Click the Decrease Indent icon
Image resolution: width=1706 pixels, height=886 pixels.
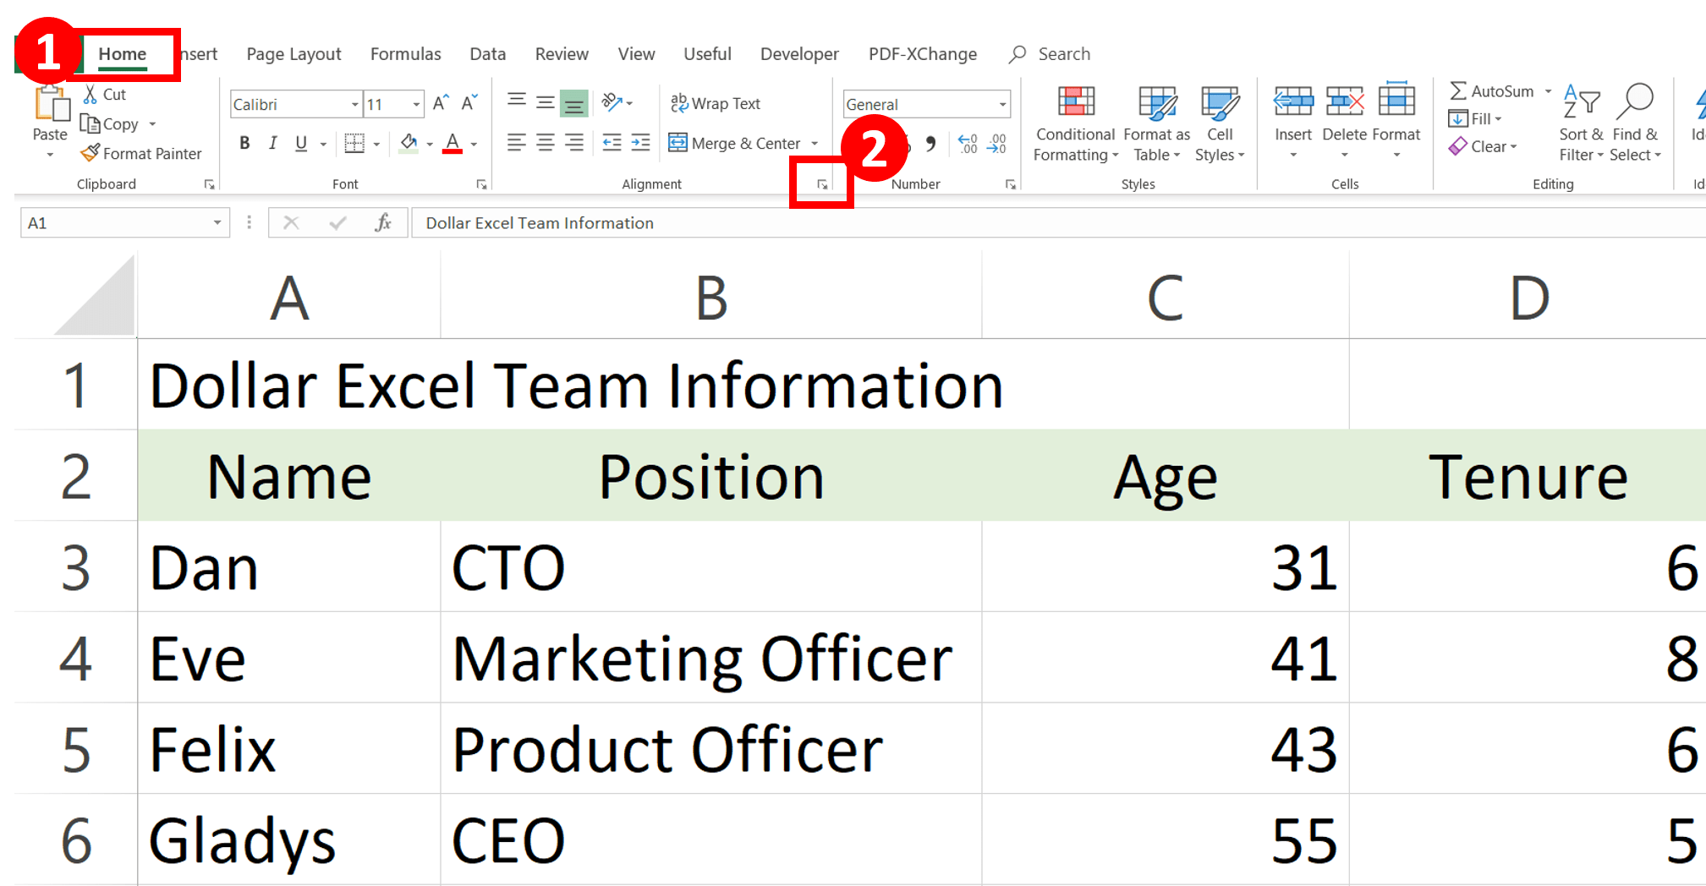(x=612, y=143)
